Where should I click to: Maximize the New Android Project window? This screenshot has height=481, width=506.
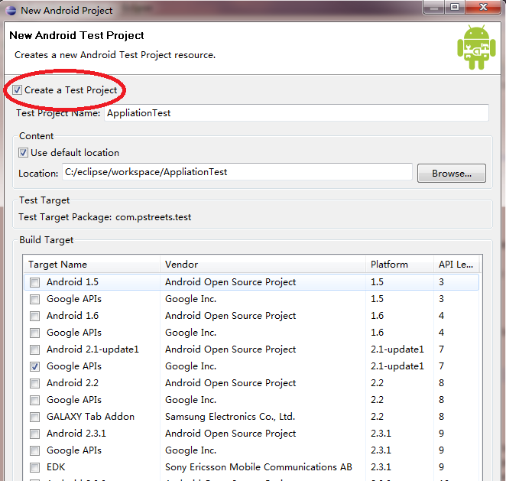tap(455, 7)
